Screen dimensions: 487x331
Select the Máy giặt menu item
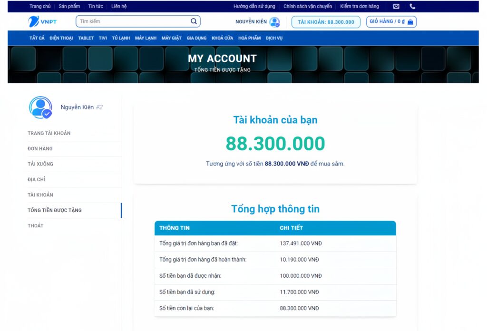171,38
